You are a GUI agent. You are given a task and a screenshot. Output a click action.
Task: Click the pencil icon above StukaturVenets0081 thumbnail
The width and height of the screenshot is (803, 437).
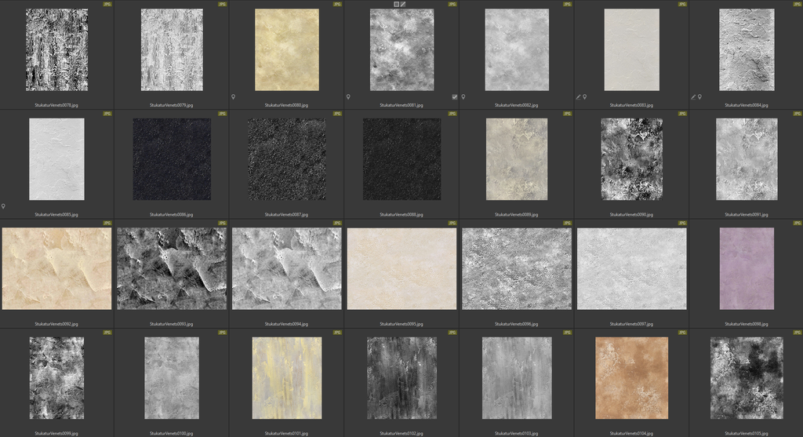pos(403,4)
